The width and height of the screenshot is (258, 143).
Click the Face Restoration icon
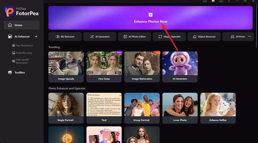click(13, 45)
